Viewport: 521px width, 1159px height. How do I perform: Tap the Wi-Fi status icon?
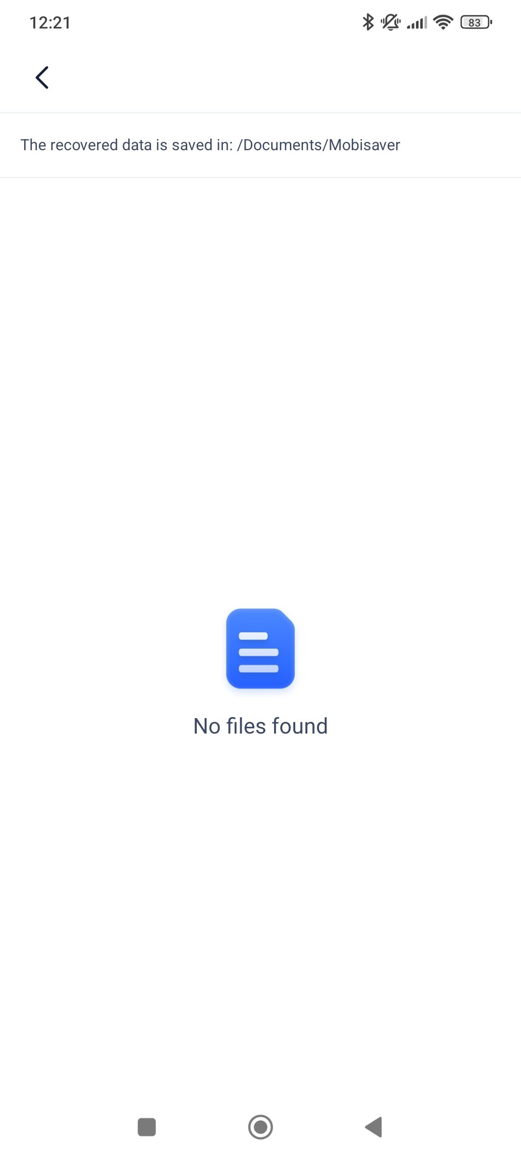[443, 22]
